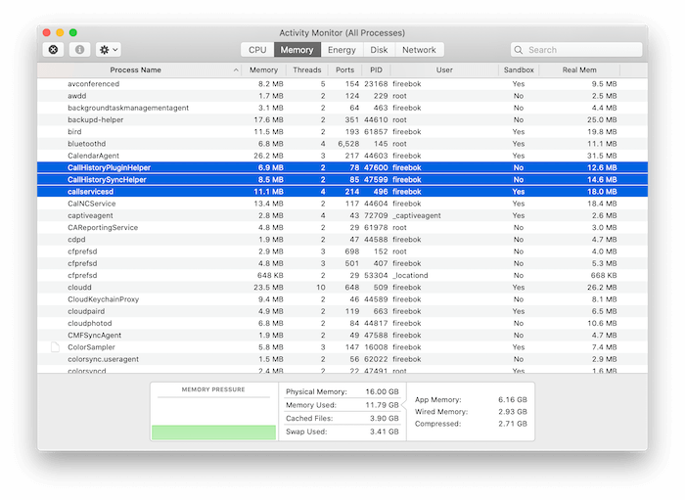Sort by the User column header
The image size is (685, 500).
(x=444, y=69)
